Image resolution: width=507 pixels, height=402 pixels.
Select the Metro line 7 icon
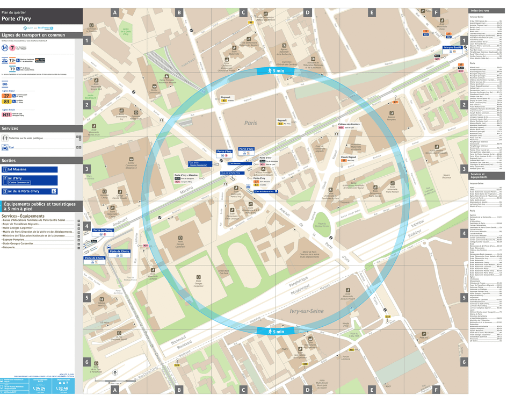tap(12, 48)
